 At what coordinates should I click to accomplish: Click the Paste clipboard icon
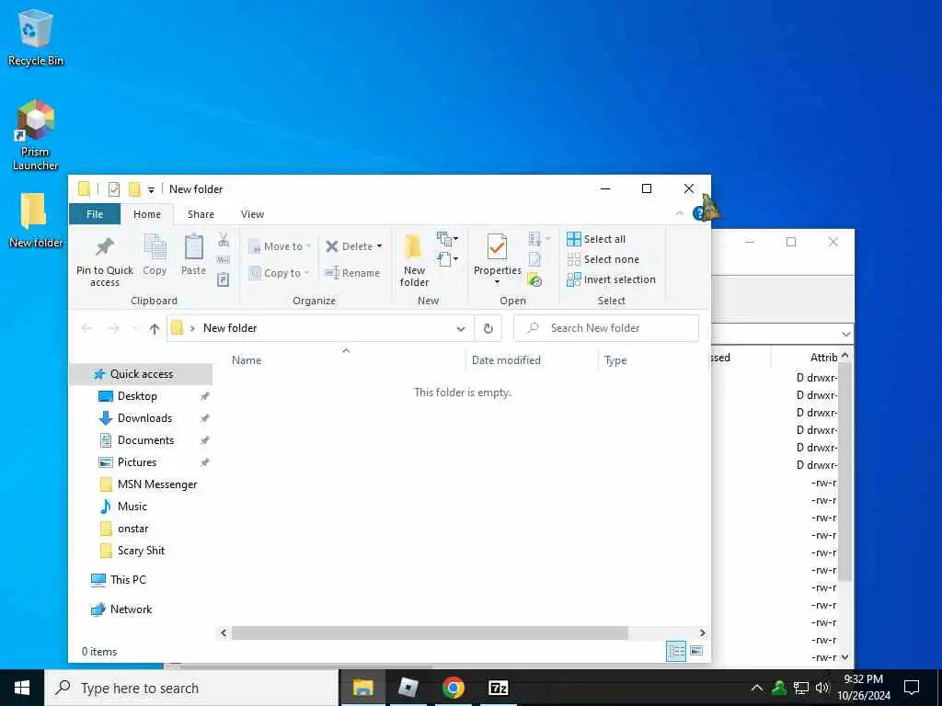[193, 256]
